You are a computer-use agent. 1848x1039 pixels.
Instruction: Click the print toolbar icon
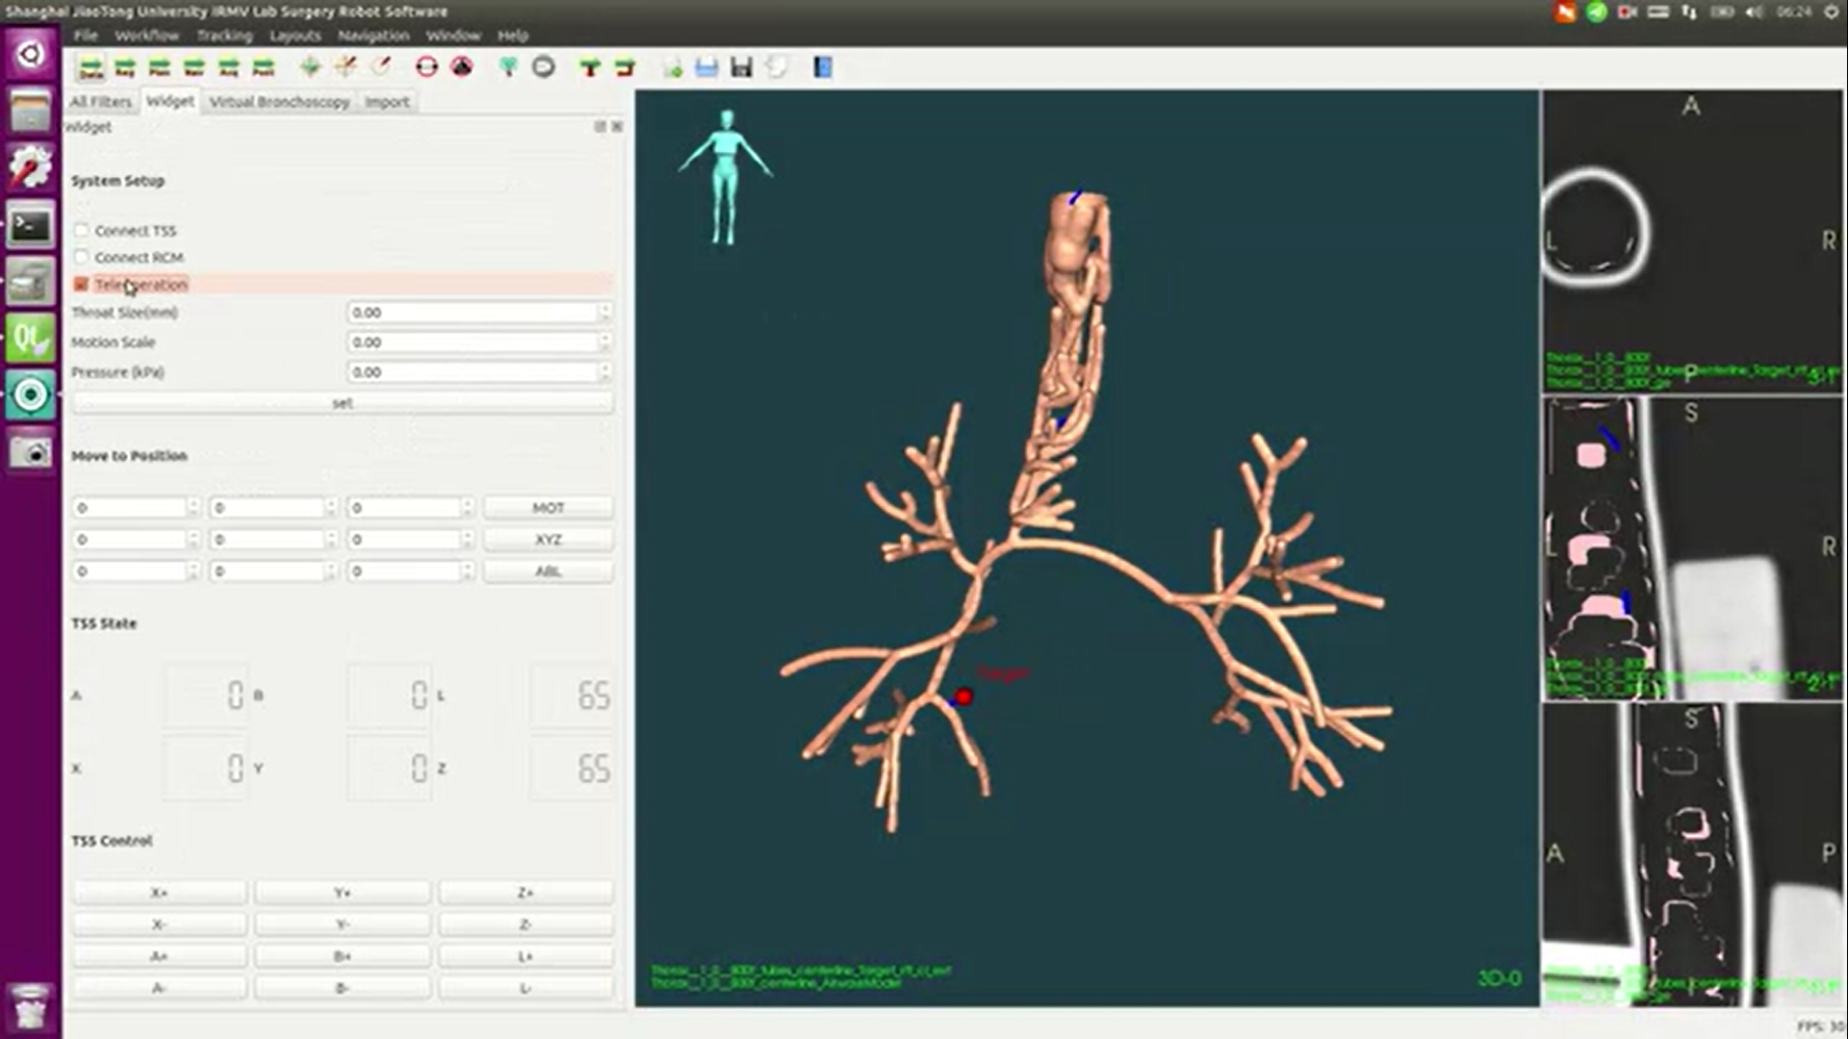tap(706, 67)
